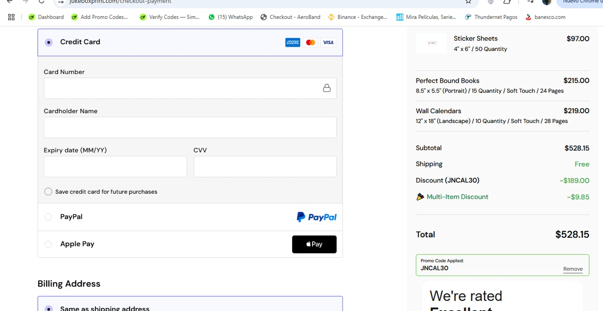
Task: Click the Credit Card label text
Action: [80, 42]
